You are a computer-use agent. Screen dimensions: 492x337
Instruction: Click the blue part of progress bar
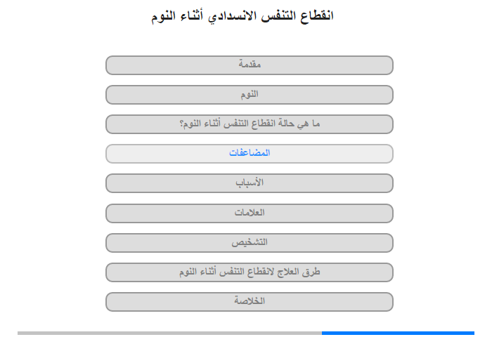[x=398, y=333]
